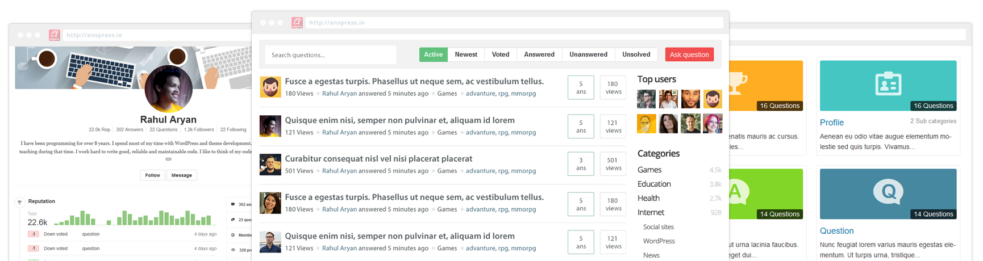Click the '3 ans' count box
Screen dimensions: 983x261
581,164
